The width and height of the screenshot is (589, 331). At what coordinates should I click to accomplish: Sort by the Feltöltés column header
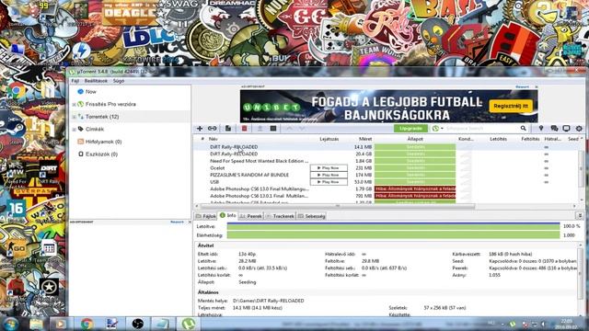click(x=530, y=139)
